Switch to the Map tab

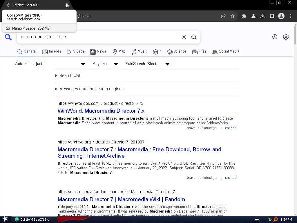(x=119, y=52)
